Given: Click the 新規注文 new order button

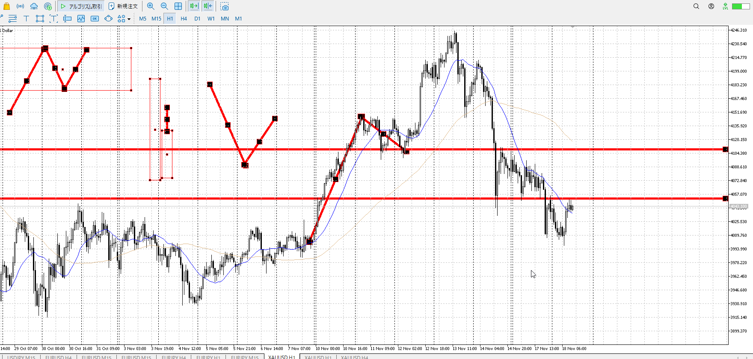Looking at the screenshot, I should point(123,6).
